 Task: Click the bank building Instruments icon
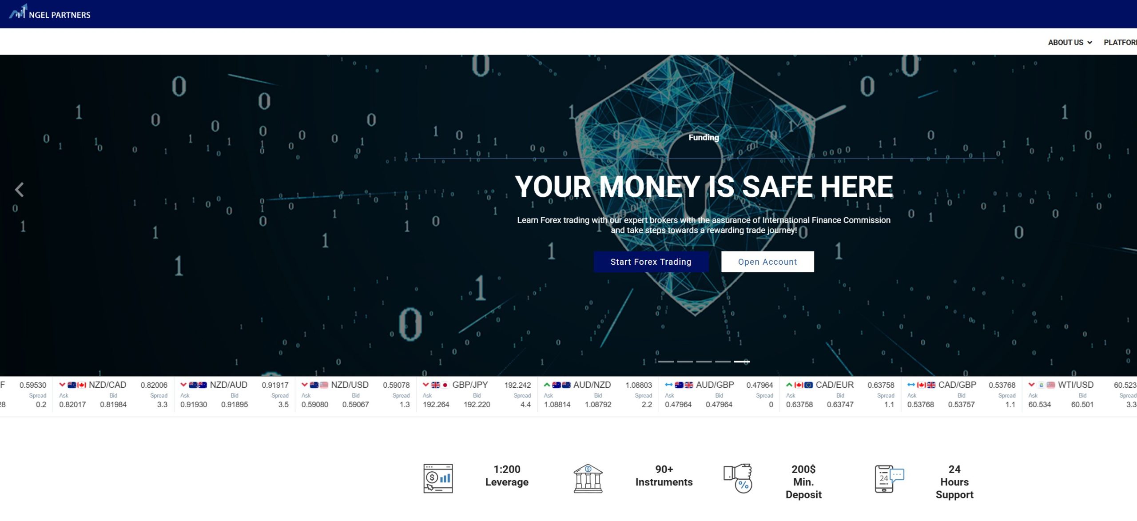(x=588, y=478)
